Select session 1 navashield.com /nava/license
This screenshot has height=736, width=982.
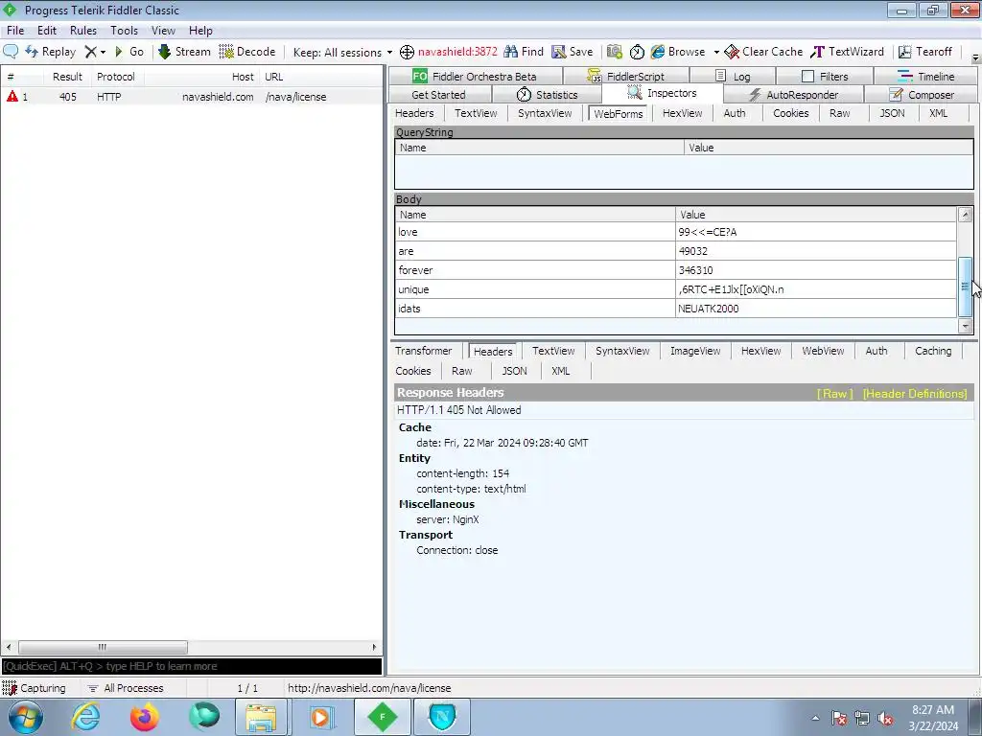[x=192, y=97]
